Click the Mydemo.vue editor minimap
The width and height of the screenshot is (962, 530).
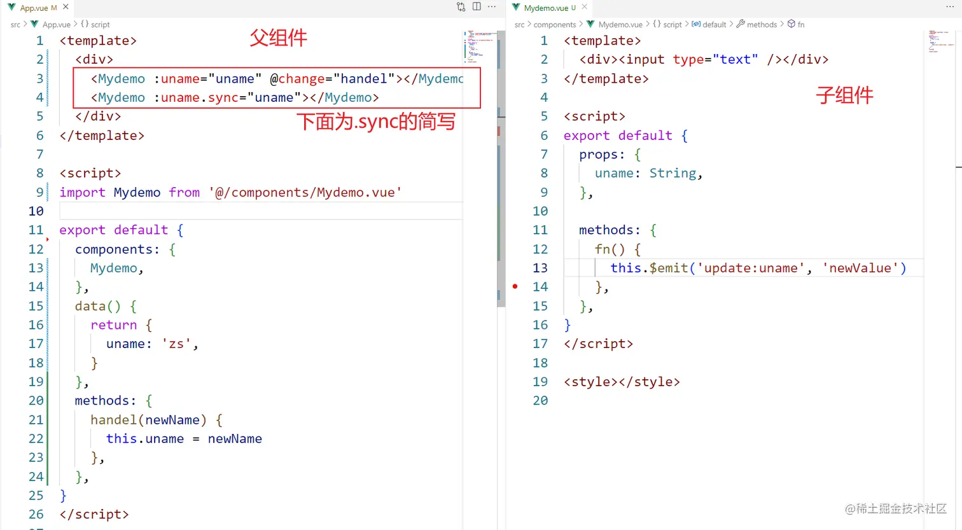pos(942,41)
